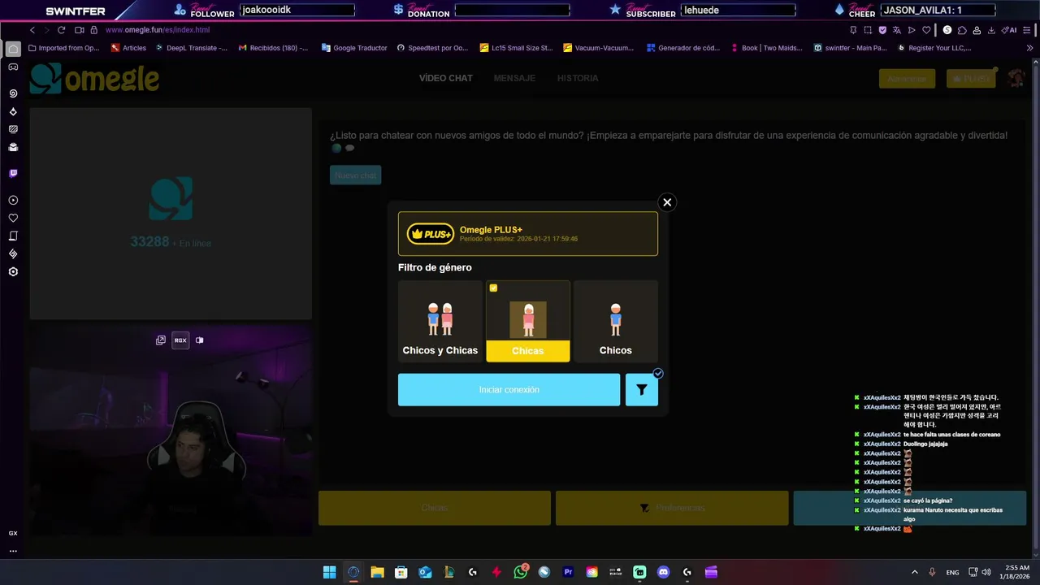Viewport: 1040px width, 585px height.
Task: Switch to the VÍDEO CHAT tab
Action: [445, 78]
